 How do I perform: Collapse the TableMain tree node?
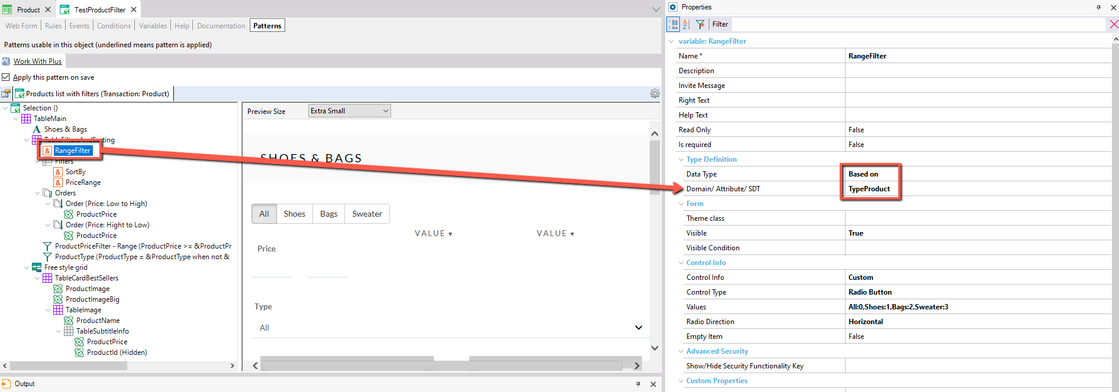coord(16,119)
